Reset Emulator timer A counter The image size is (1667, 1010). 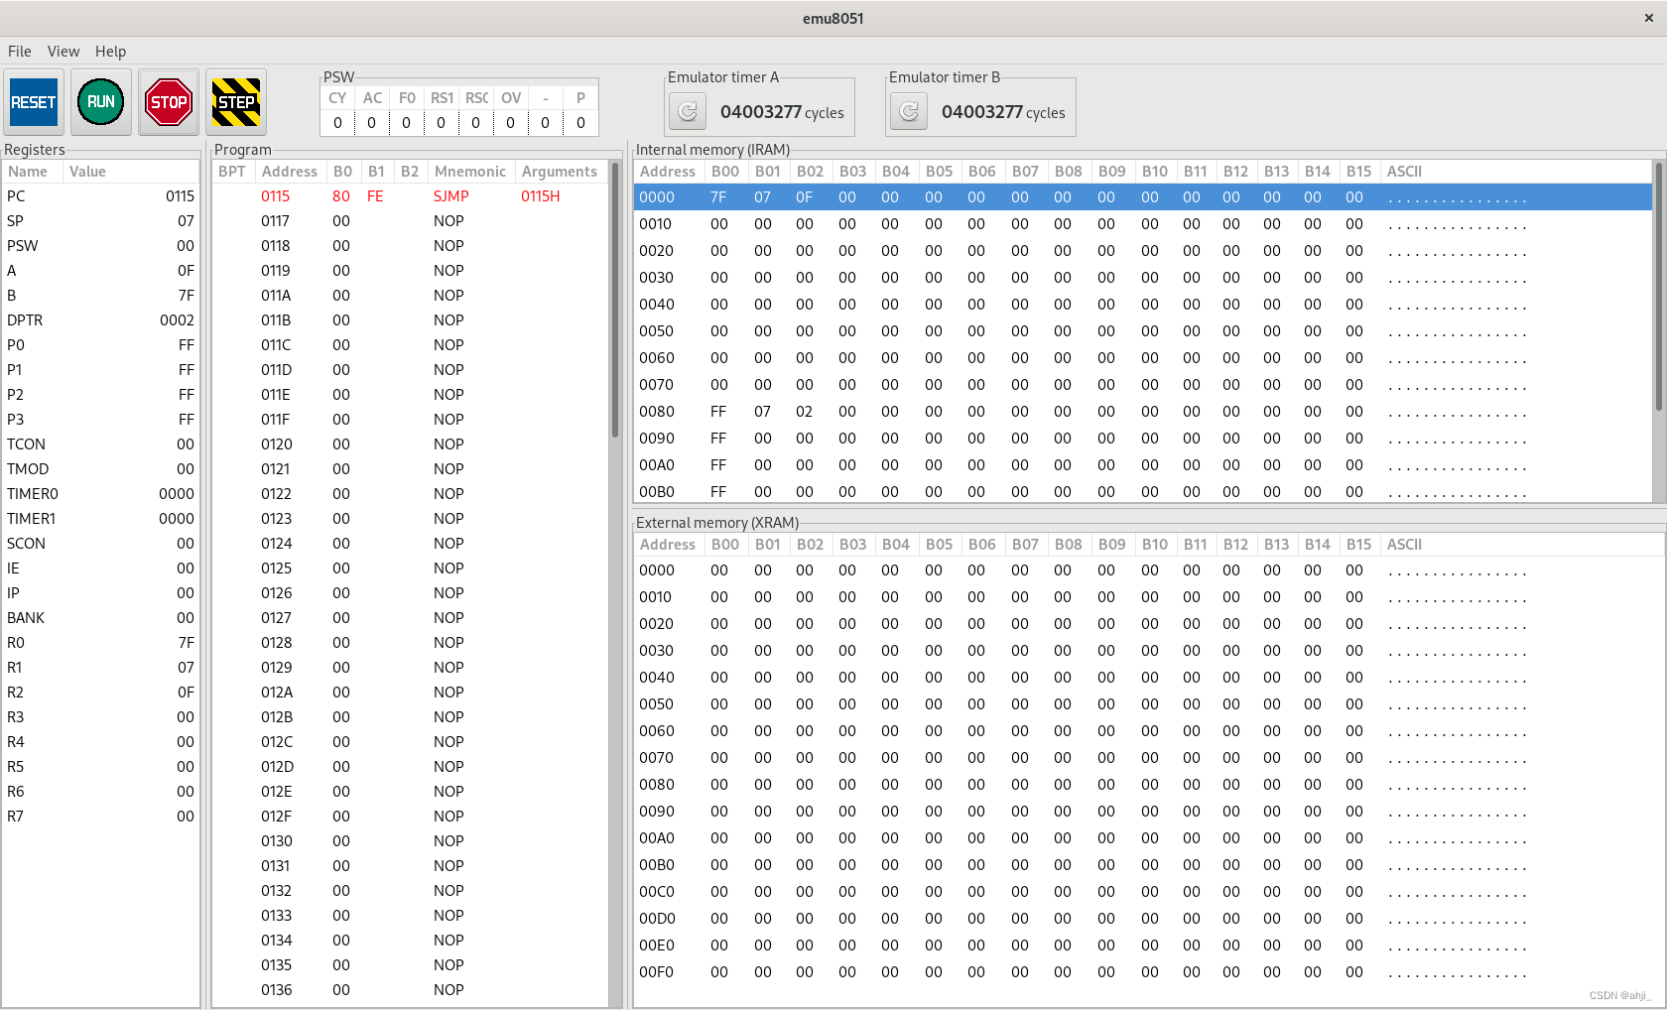(688, 112)
